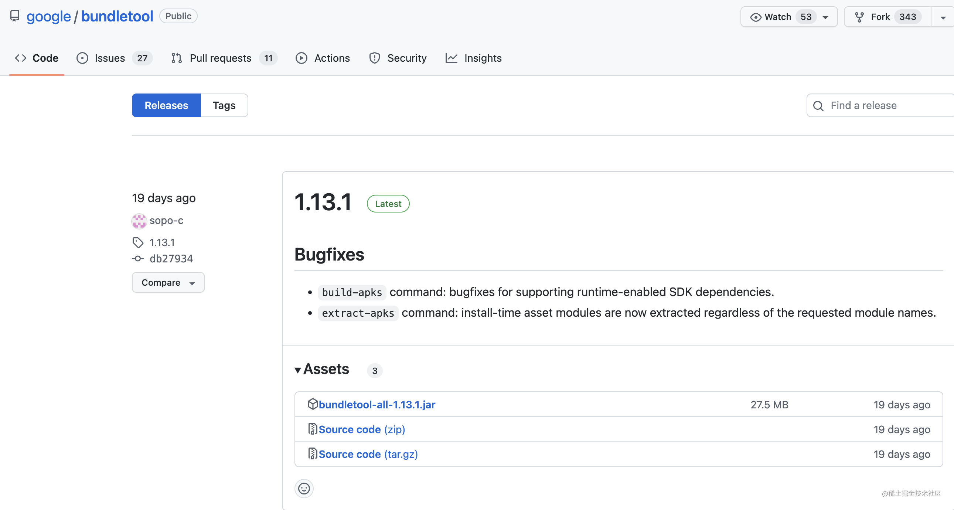Switch to the Tags view

click(224, 106)
